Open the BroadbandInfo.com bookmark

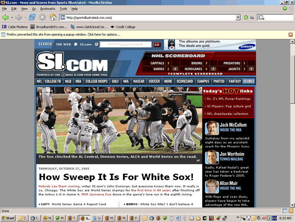point(49,27)
